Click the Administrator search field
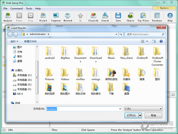 (x=145, y=34)
